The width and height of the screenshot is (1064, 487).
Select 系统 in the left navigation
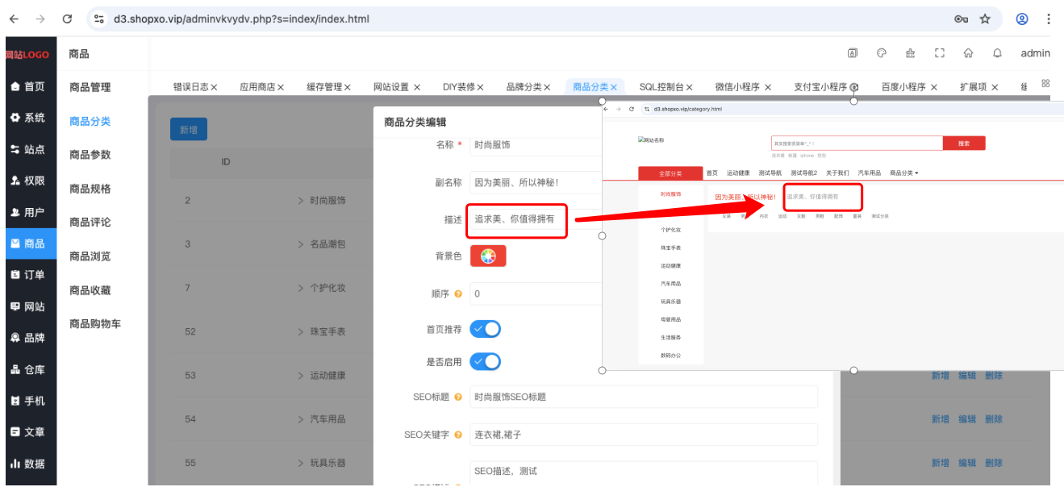pyautogui.click(x=28, y=118)
